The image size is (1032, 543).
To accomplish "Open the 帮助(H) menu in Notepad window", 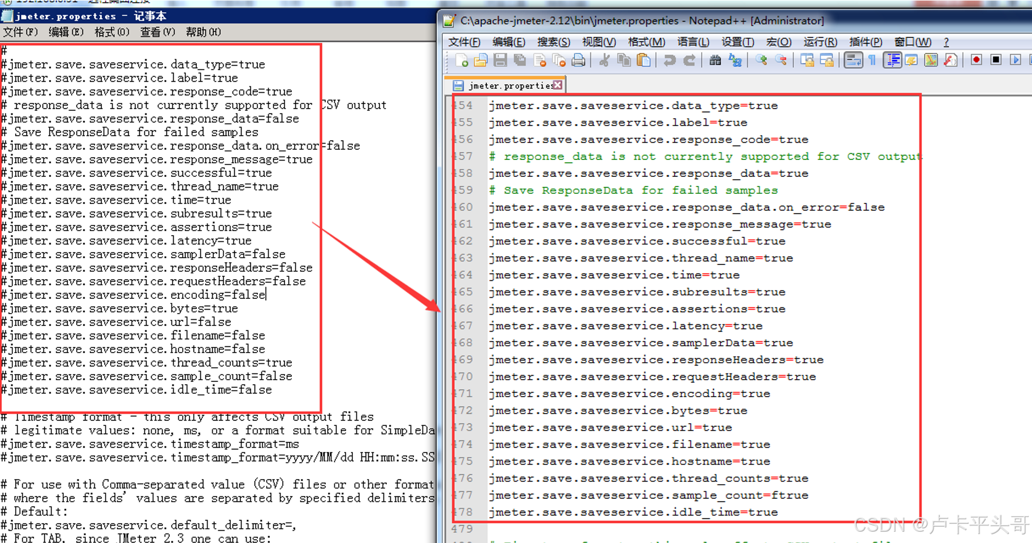I will click(x=204, y=32).
